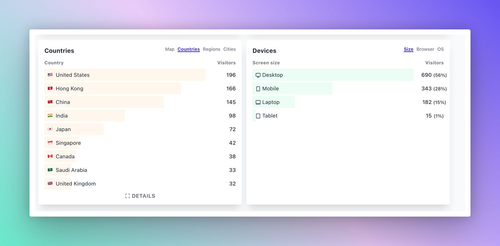Click the 343 (28%) Mobile value

click(x=434, y=89)
